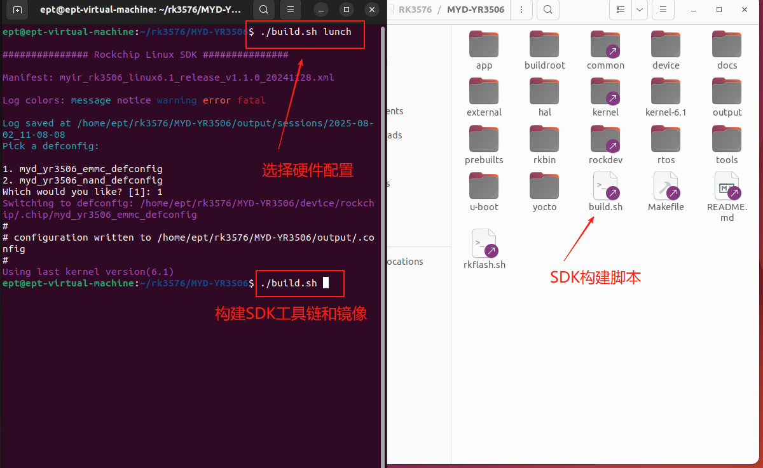Open the yocto folder
This screenshot has width=763, height=468.
(545, 192)
